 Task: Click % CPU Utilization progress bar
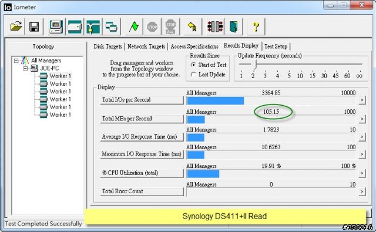(271, 174)
